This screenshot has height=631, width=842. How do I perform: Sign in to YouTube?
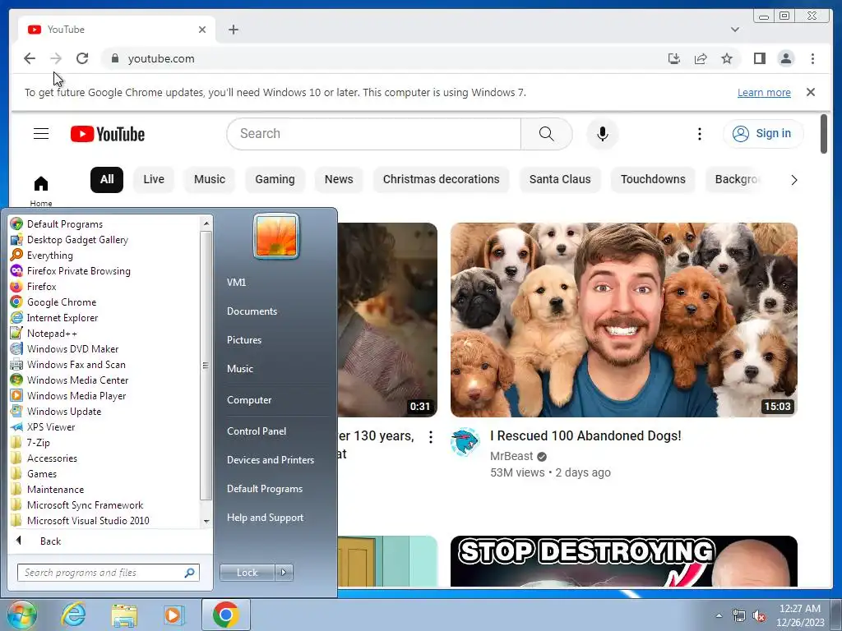(x=763, y=134)
